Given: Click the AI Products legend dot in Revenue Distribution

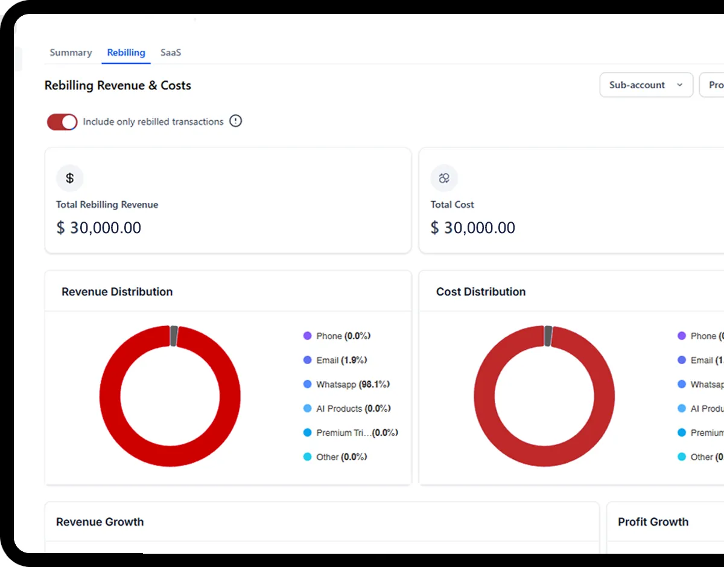Looking at the screenshot, I should click(x=308, y=409).
